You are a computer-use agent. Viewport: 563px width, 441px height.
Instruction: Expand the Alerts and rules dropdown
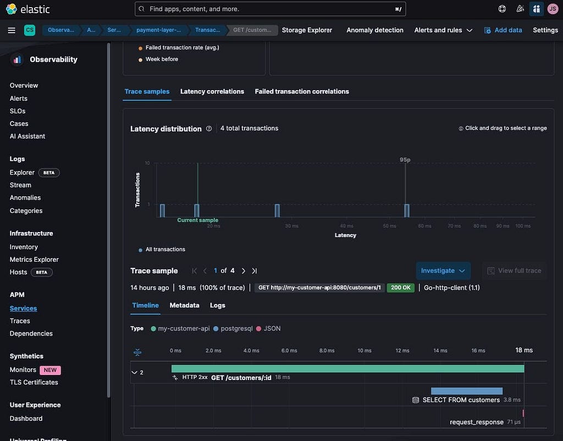tap(443, 30)
